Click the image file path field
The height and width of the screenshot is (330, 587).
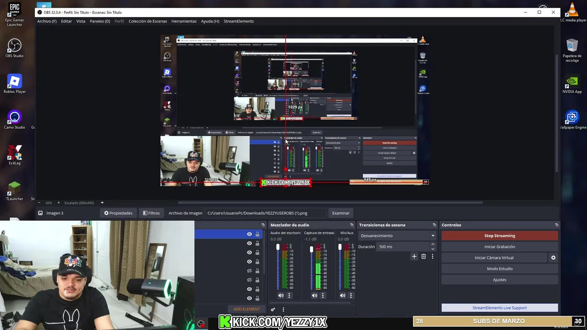tap(266, 213)
